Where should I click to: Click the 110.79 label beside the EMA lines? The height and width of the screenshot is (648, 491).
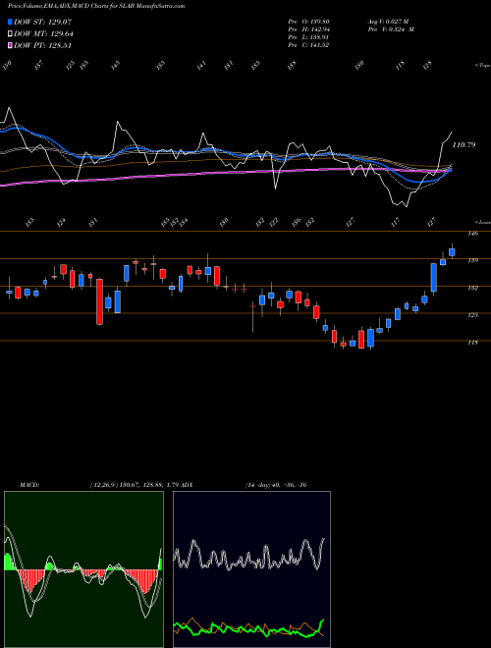464,145
